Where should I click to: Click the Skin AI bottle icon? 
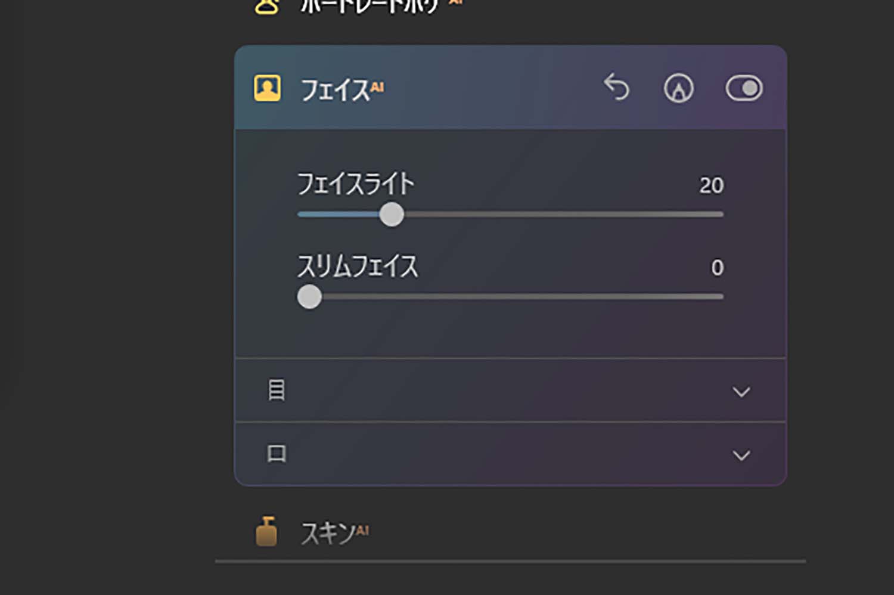[266, 532]
